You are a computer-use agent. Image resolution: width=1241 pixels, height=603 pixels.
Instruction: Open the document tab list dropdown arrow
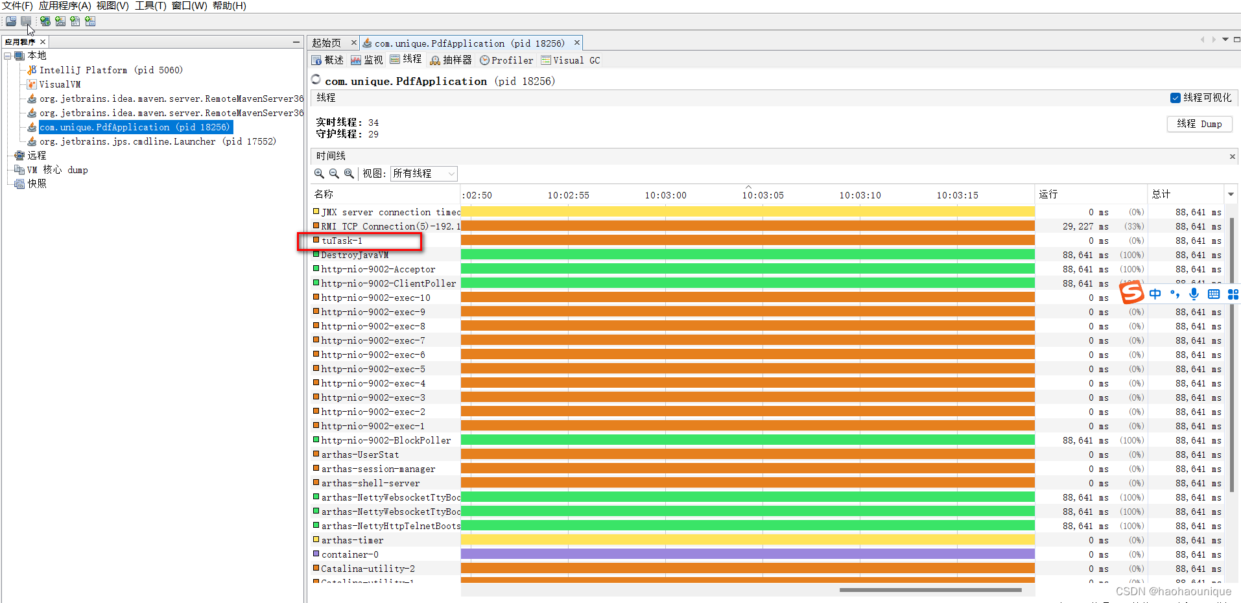(1225, 40)
